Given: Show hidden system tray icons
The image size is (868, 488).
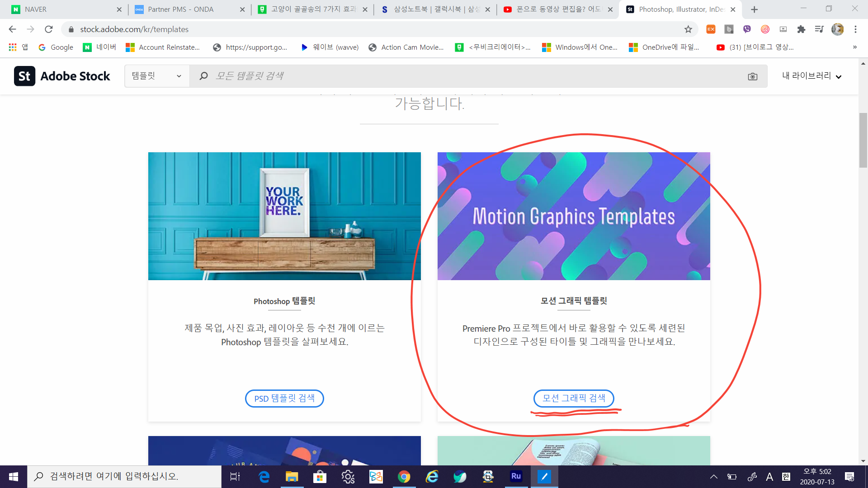Looking at the screenshot, I should [713, 476].
